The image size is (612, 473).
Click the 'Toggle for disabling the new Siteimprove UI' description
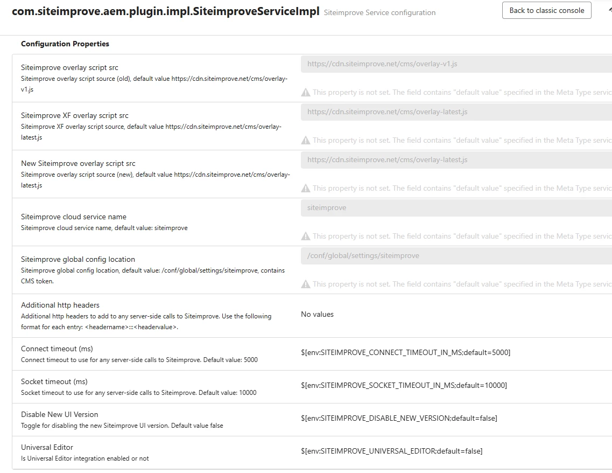[122, 426]
